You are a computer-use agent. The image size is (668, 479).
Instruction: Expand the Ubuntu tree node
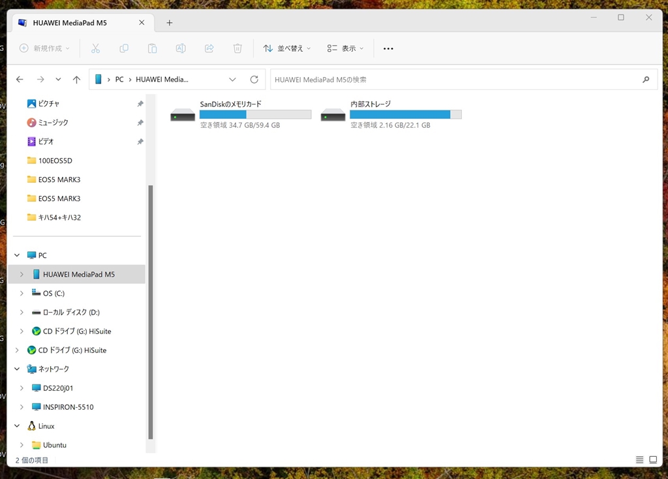(x=22, y=445)
